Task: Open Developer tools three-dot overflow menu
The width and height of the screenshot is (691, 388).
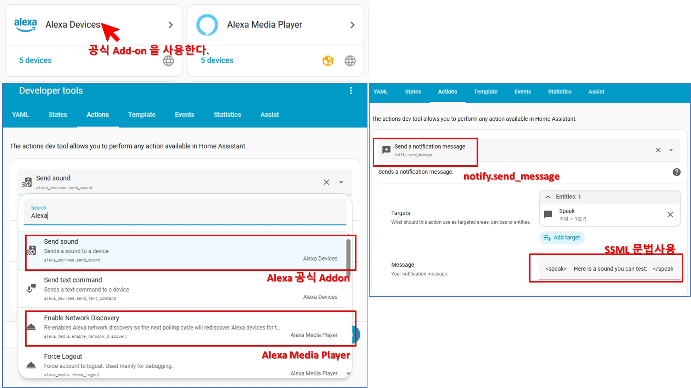Action: [351, 91]
